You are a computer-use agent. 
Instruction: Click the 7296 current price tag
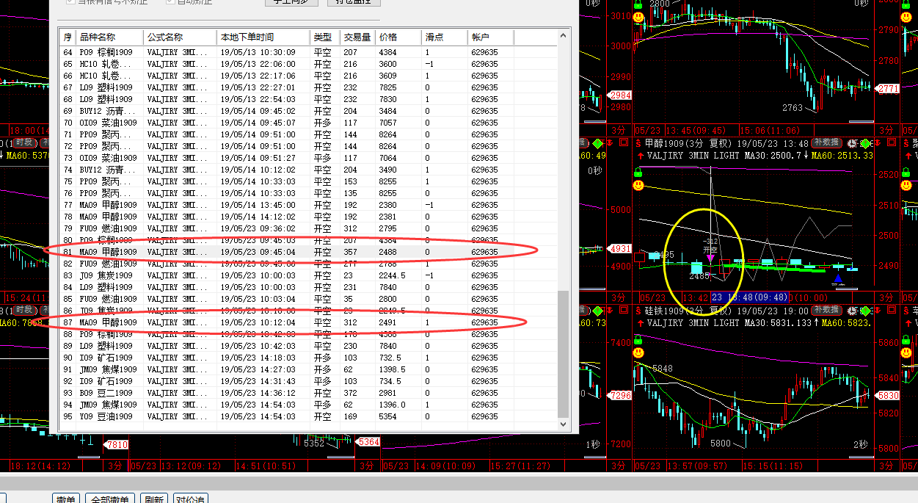tap(621, 395)
